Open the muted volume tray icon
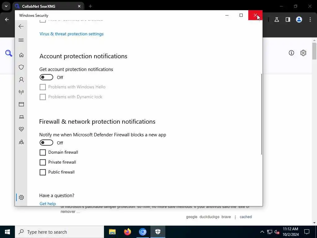 tap(277, 232)
